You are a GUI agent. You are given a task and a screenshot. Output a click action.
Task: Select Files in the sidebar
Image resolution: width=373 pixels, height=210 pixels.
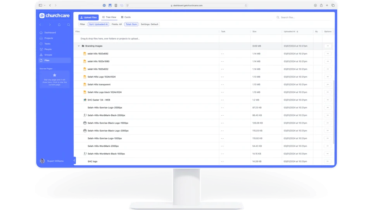tap(55, 61)
